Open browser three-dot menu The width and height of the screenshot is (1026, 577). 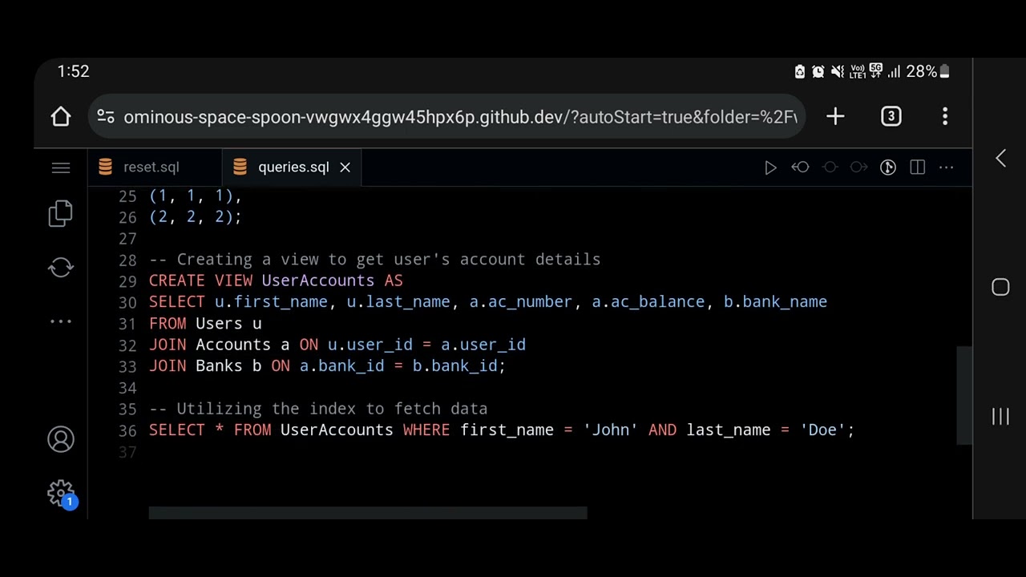tap(945, 117)
